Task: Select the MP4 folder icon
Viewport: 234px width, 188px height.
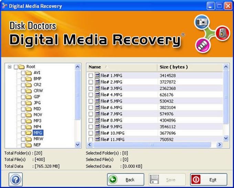Action: [29, 127]
